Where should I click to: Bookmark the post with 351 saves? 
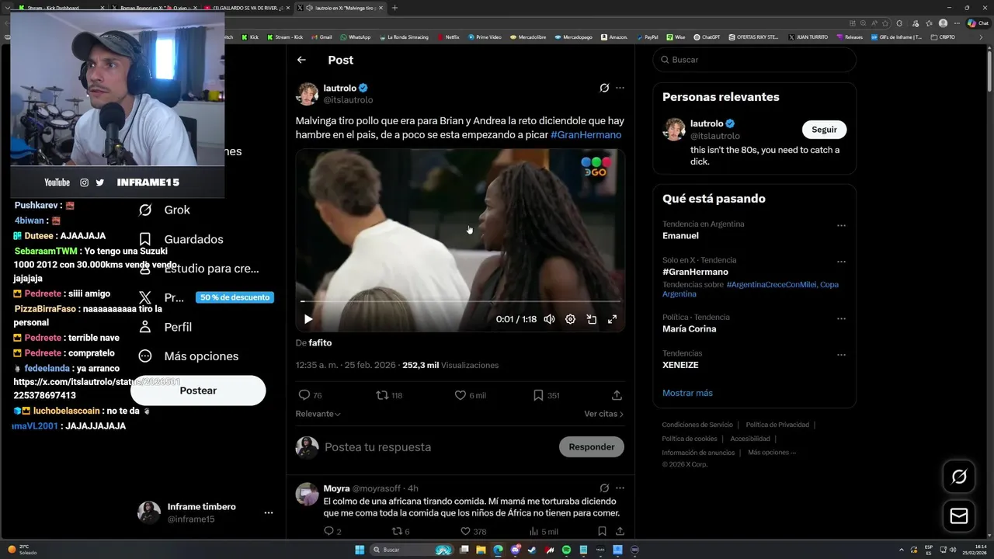[x=538, y=395]
